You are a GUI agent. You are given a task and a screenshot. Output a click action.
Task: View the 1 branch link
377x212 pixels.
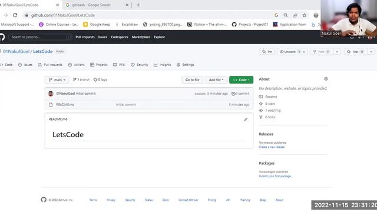[81, 79]
